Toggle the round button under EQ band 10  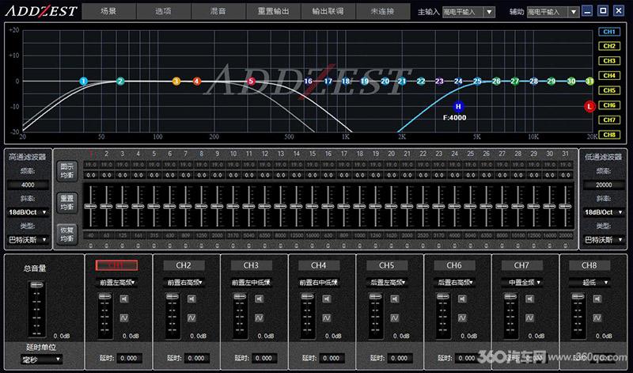click(233, 245)
